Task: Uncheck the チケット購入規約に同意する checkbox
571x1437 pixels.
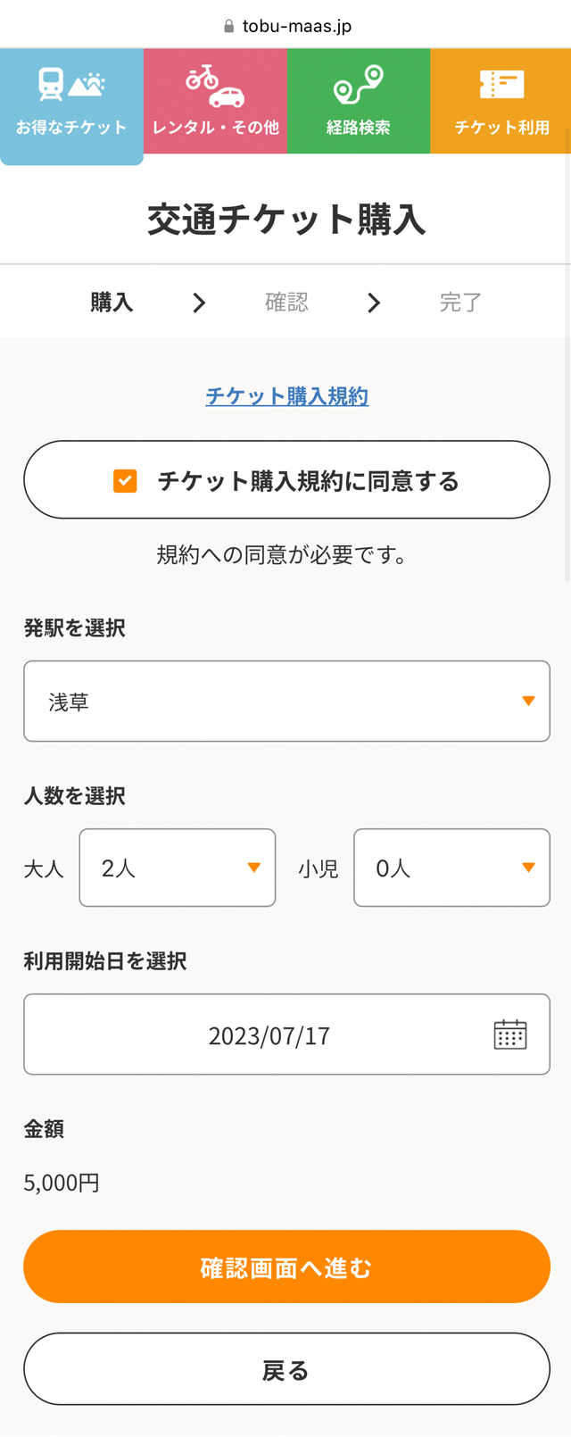Action: pos(125,481)
